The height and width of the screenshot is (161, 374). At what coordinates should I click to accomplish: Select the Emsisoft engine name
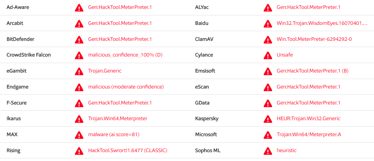click(205, 71)
